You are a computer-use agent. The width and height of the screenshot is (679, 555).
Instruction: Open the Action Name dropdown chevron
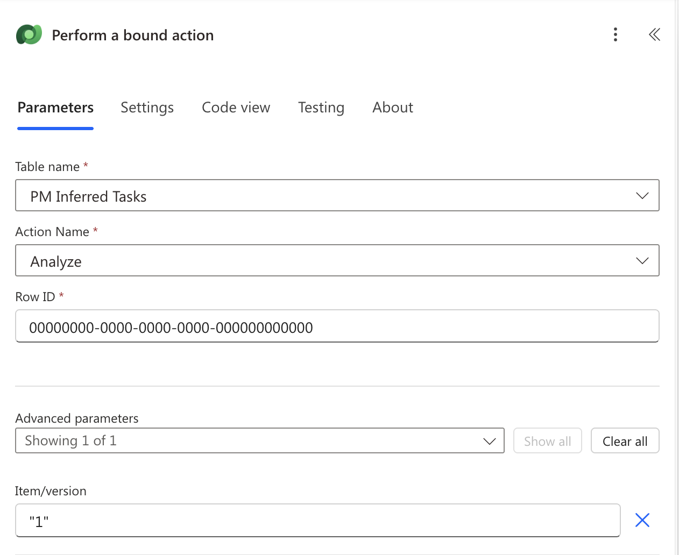(x=642, y=260)
